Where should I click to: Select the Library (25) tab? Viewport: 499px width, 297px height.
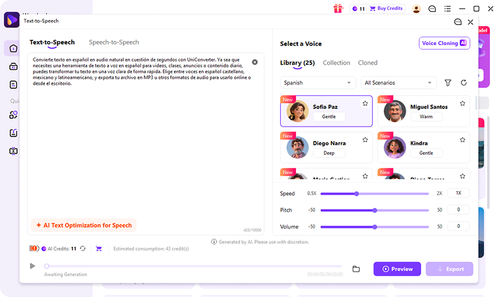(x=297, y=63)
